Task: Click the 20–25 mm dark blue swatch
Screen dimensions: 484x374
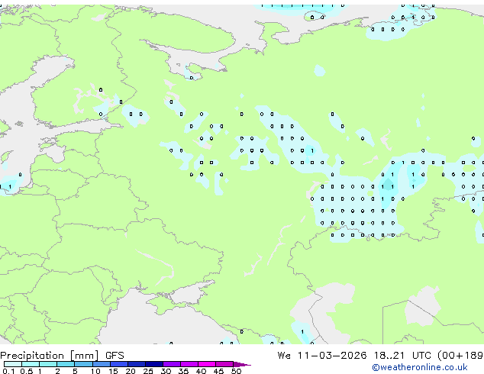Action: pos(137,364)
